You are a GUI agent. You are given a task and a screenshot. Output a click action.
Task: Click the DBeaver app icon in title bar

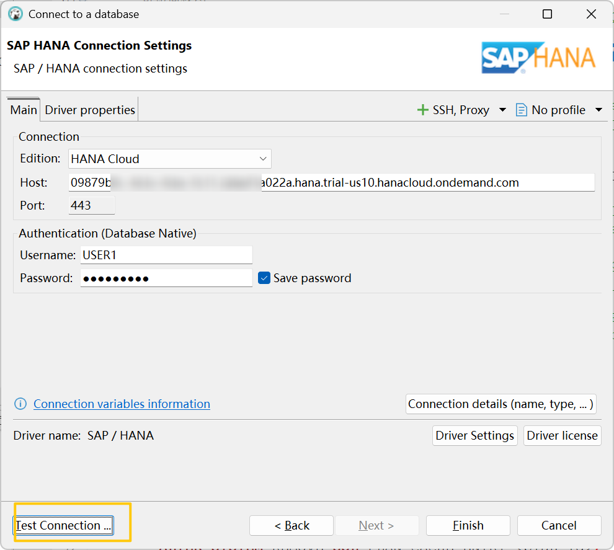pyautogui.click(x=16, y=14)
